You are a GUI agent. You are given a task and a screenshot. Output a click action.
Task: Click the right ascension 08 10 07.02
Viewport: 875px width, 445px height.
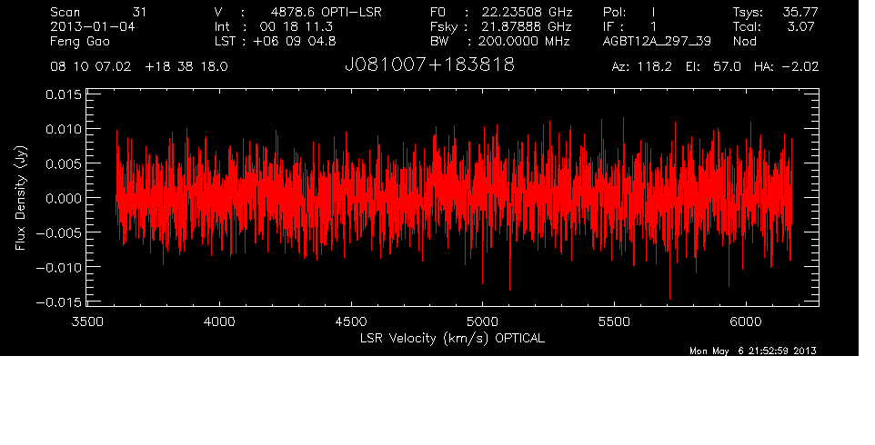pos(91,67)
